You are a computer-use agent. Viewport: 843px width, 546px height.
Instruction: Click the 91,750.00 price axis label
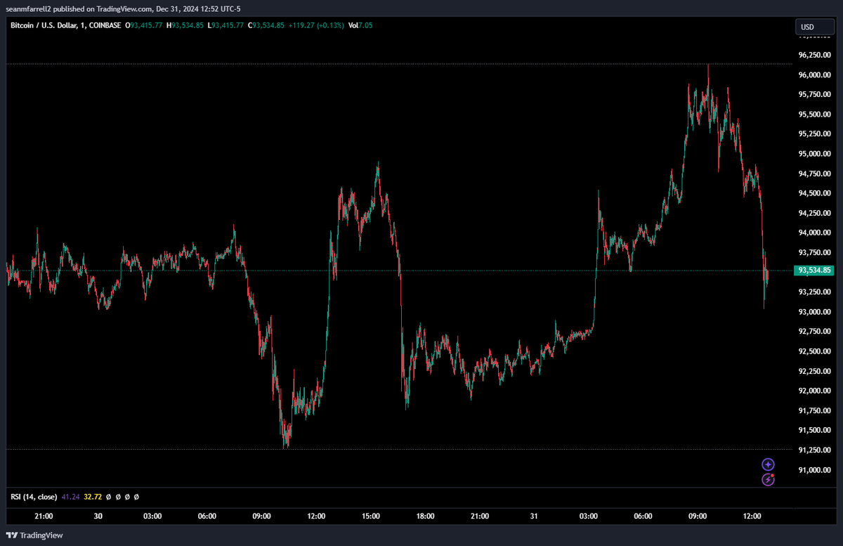point(815,410)
